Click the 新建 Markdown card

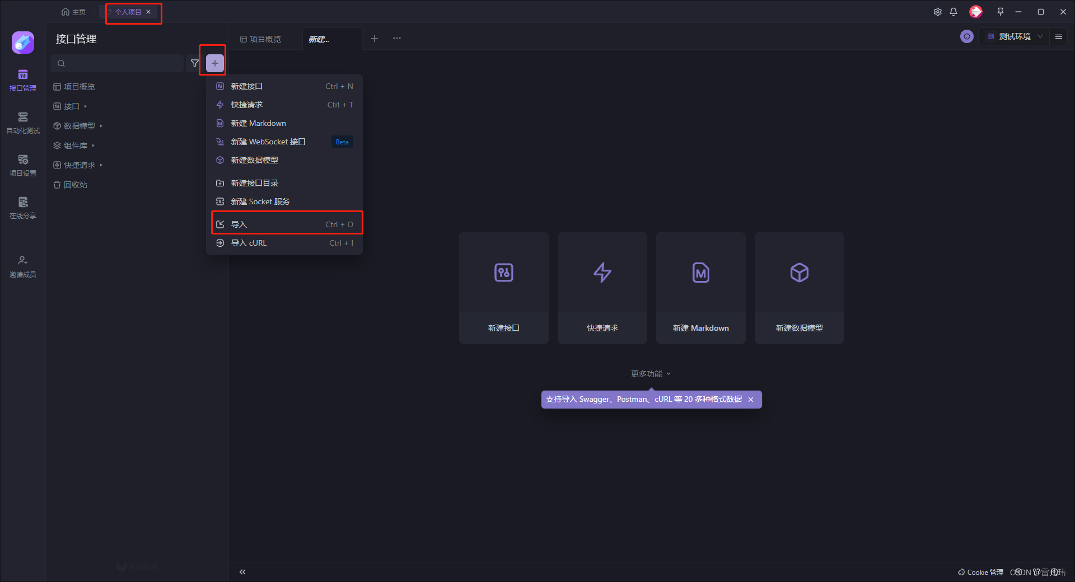click(x=701, y=288)
